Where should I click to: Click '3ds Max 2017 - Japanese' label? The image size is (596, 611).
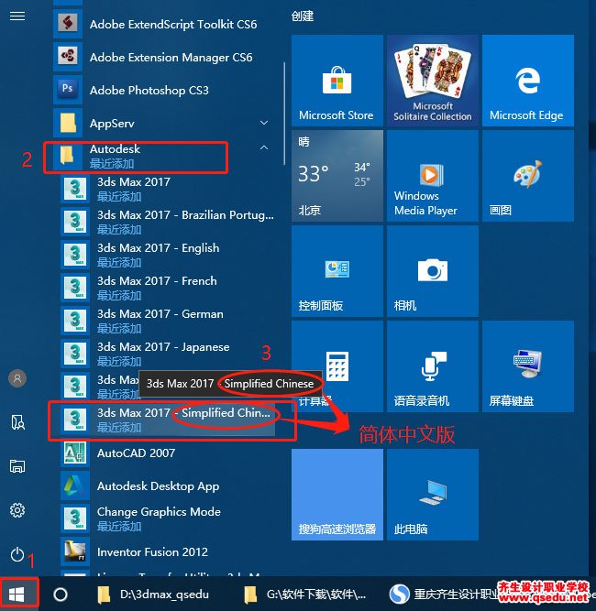[x=163, y=347]
